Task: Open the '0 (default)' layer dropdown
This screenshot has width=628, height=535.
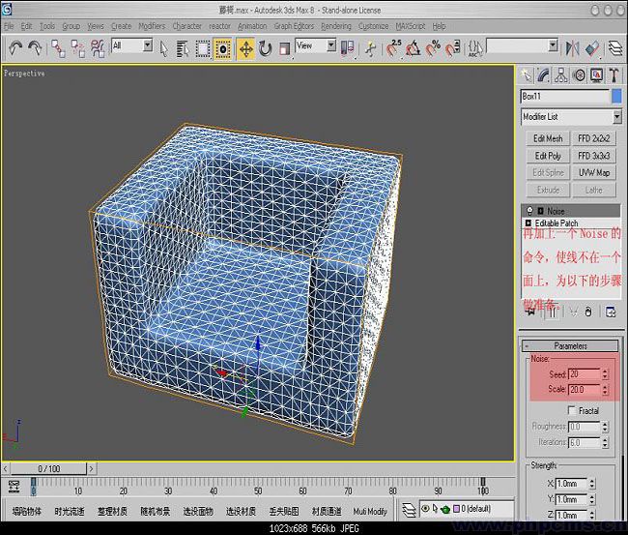Action: pos(467,509)
